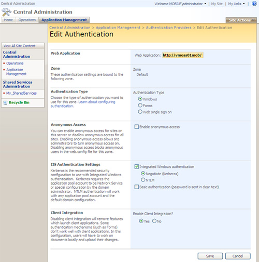Click the Central Administration tools logo icon
259x262 pixels.
[x=6, y=12]
